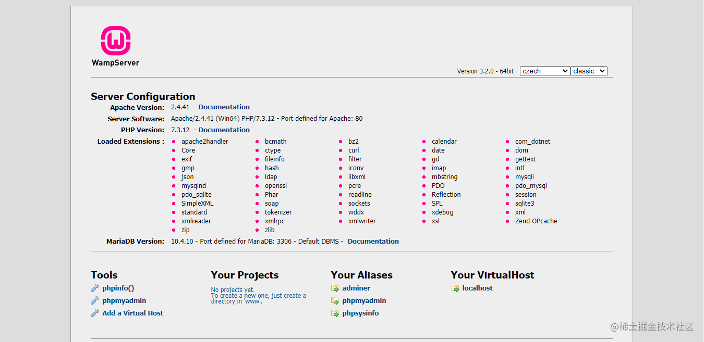
Task: Click the Your VirtualHost heading
Action: tap(493, 275)
